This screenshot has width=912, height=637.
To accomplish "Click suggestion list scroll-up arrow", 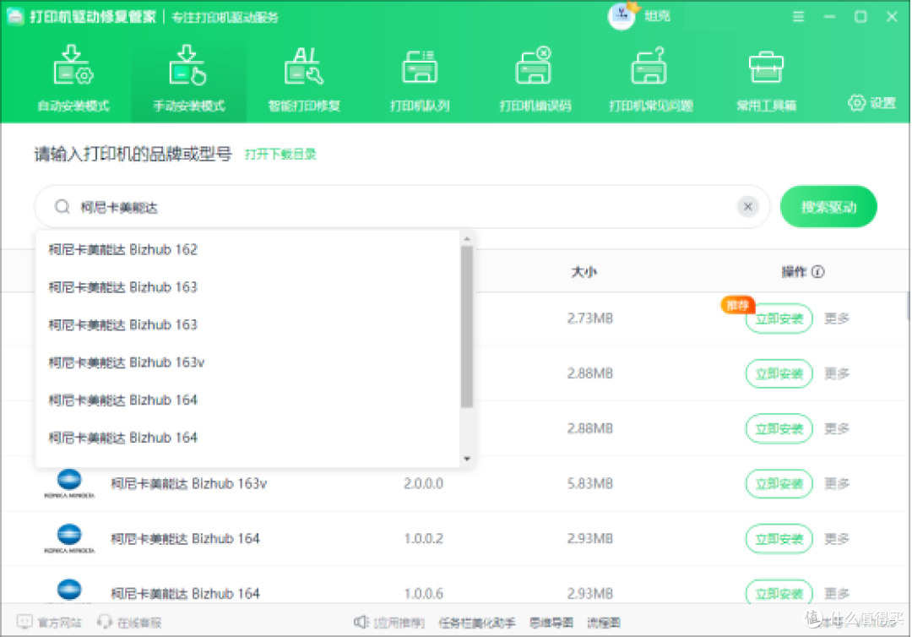I will click(466, 238).
